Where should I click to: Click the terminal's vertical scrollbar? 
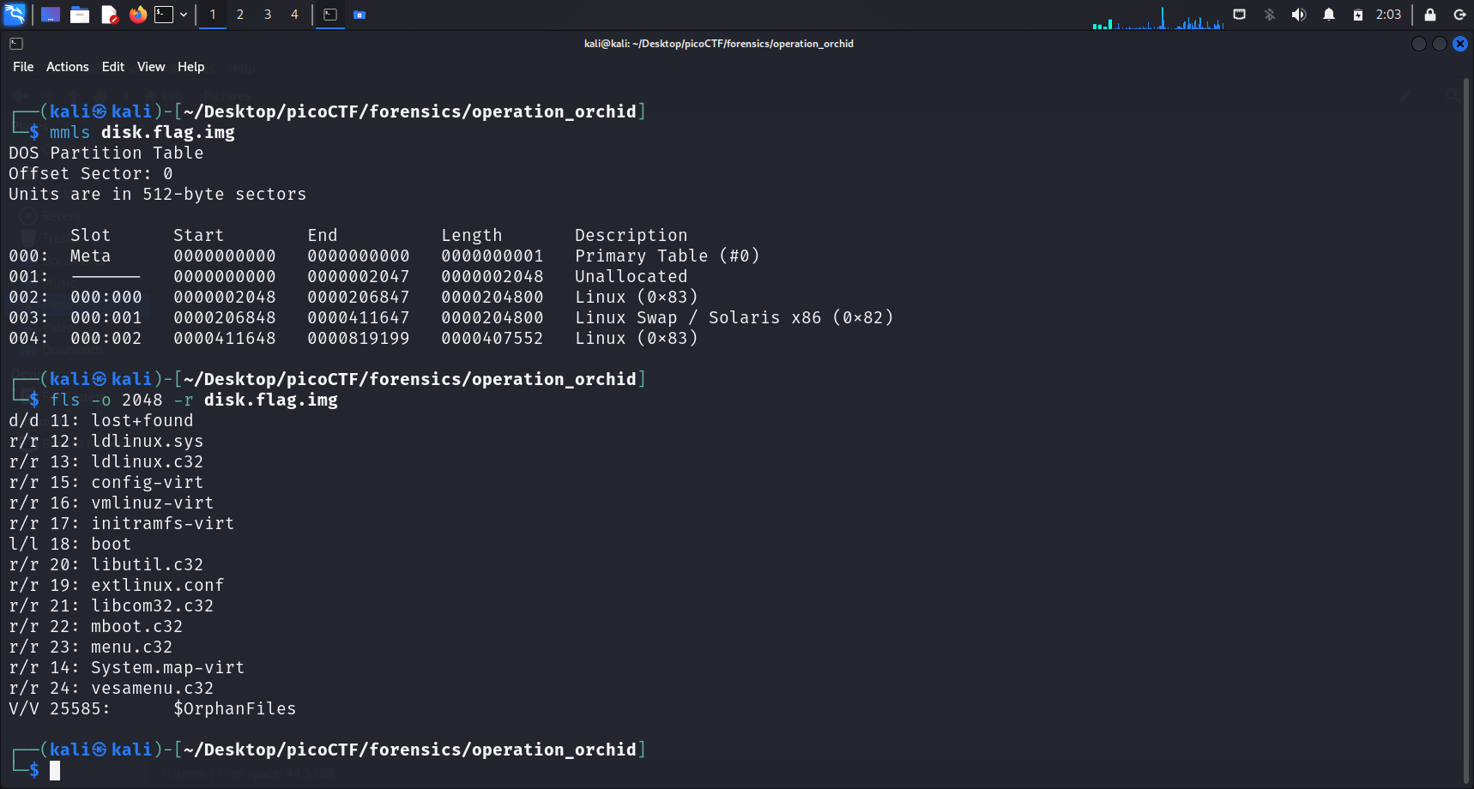pyautogui.click(x=1466, y=429)
